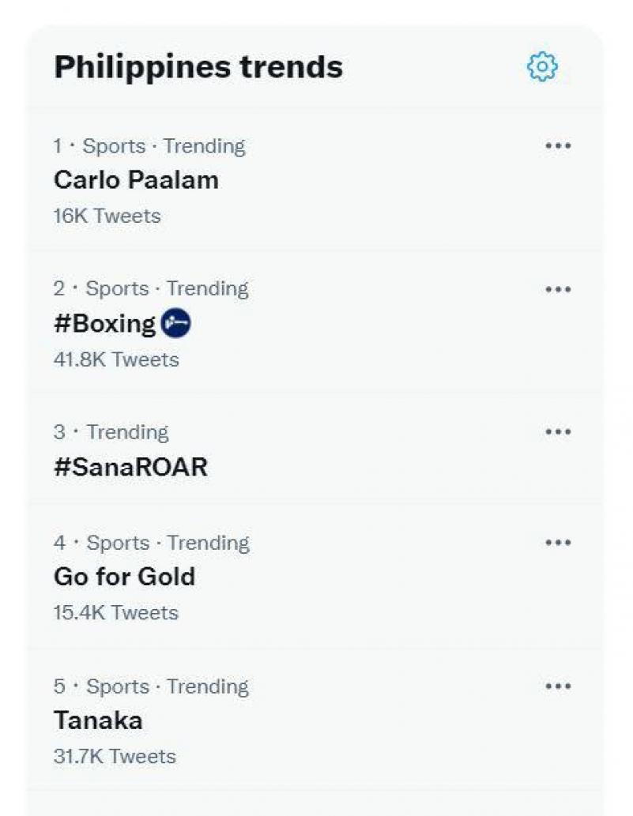Click the 15.4K Tweets count

pos(115,613)
